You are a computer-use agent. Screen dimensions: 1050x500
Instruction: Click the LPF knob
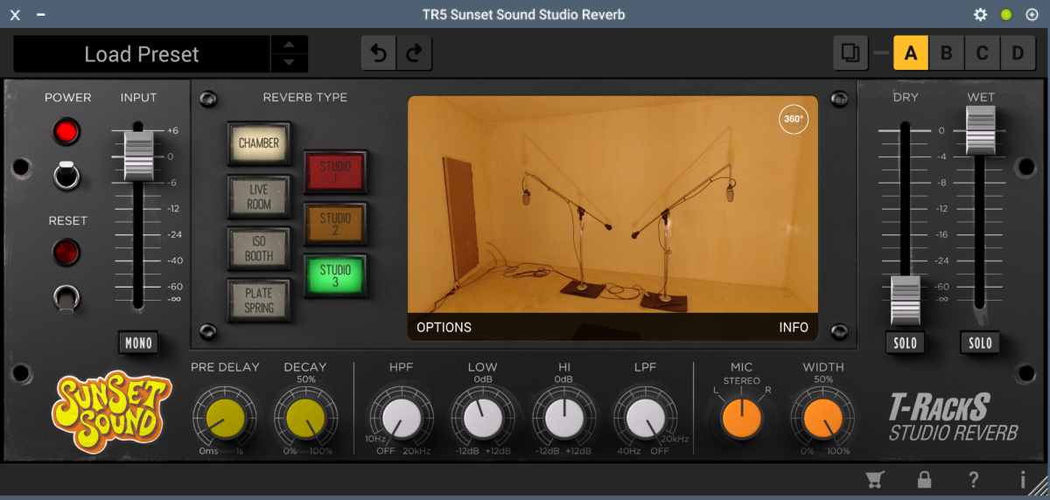click(647, 417)
